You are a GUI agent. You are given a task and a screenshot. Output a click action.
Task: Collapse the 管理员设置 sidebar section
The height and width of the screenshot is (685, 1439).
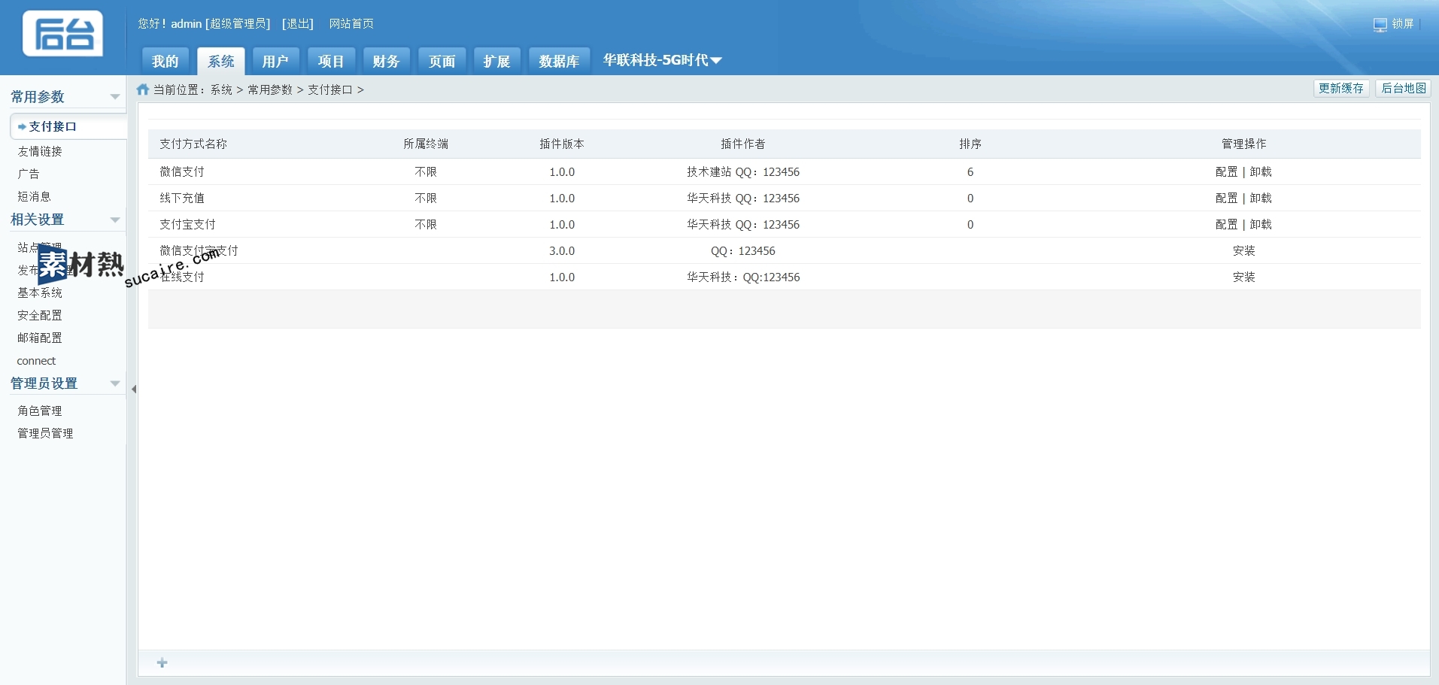pyautogui.click(x=115, y=383)
